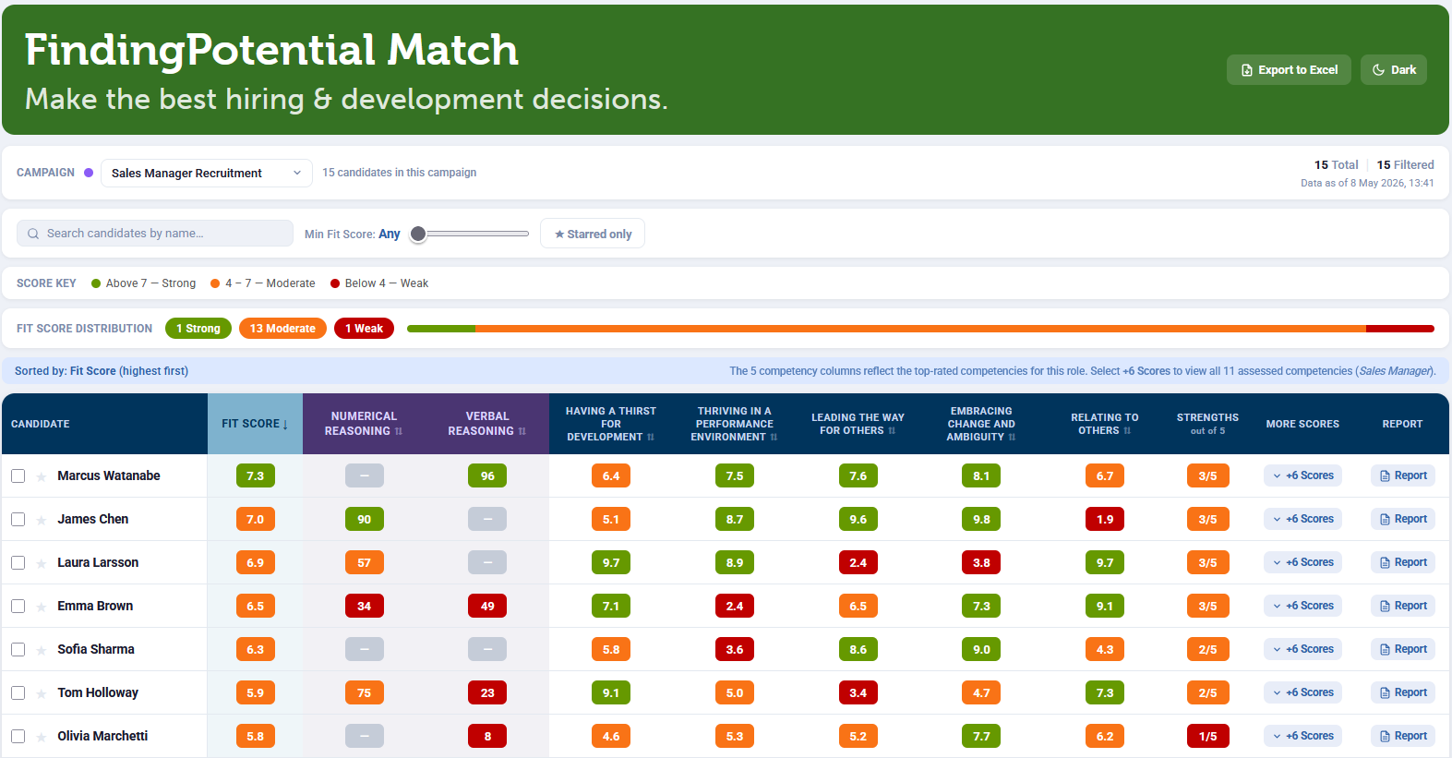
Task: Sort by Verbal Reasoning column icon
Action: tap(522, 431)
